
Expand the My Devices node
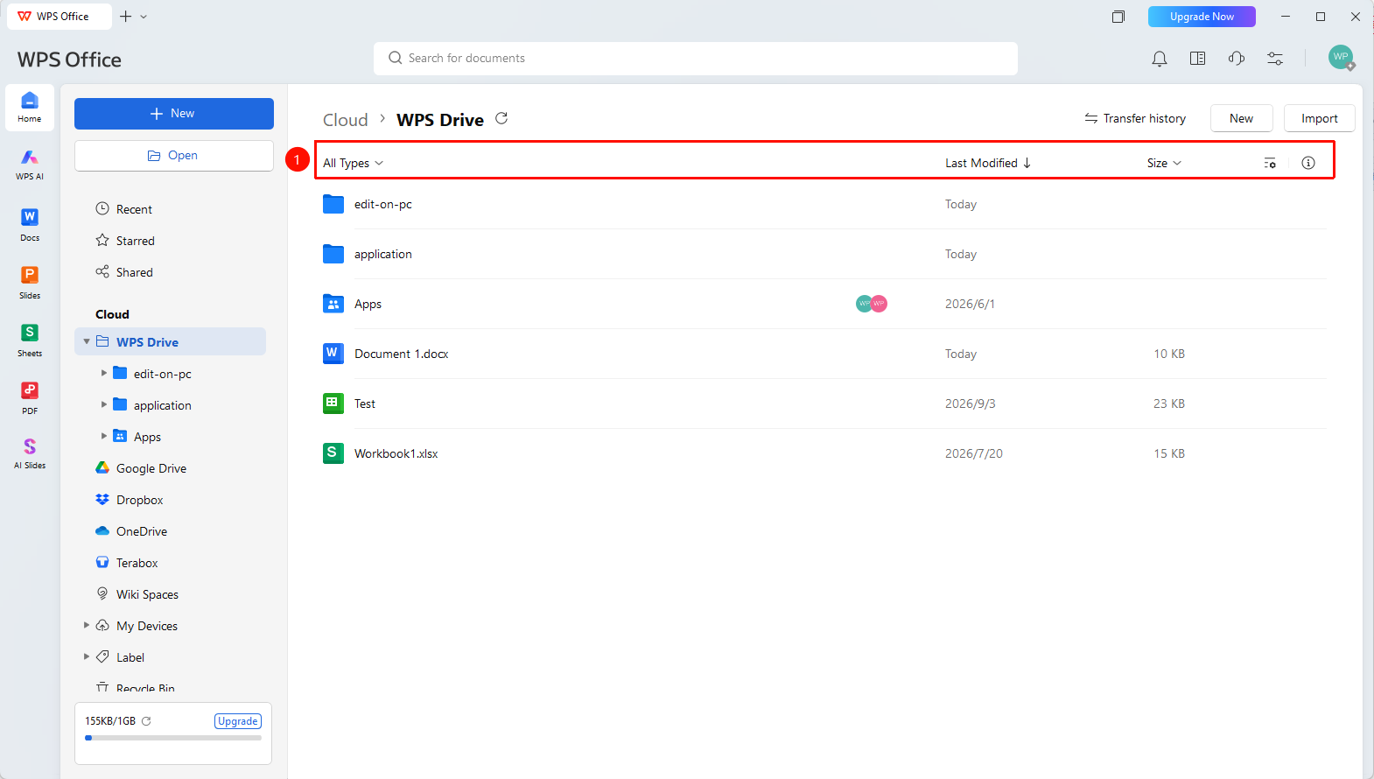(87, 625)
